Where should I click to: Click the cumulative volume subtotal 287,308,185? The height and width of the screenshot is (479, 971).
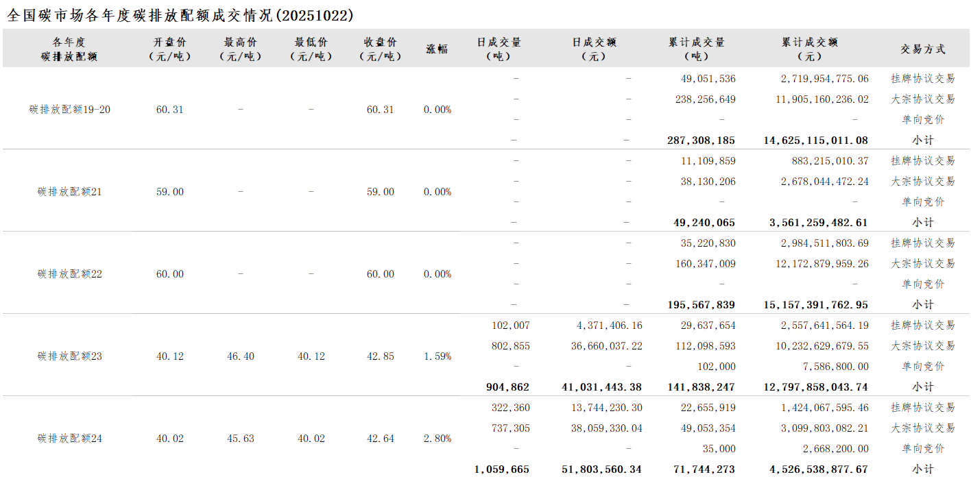[x=701, y=140]
